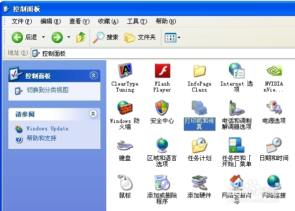Open 日期和时间 clock icon

tap(274, 145)
